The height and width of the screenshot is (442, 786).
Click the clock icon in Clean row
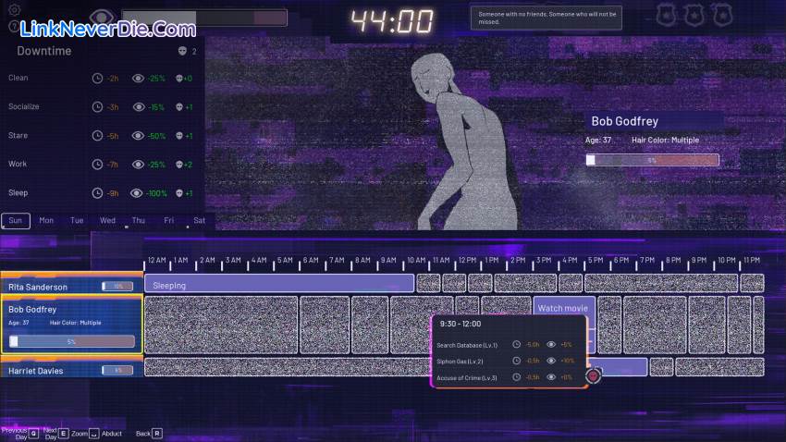pyautogui.click(x=97, y=79)
